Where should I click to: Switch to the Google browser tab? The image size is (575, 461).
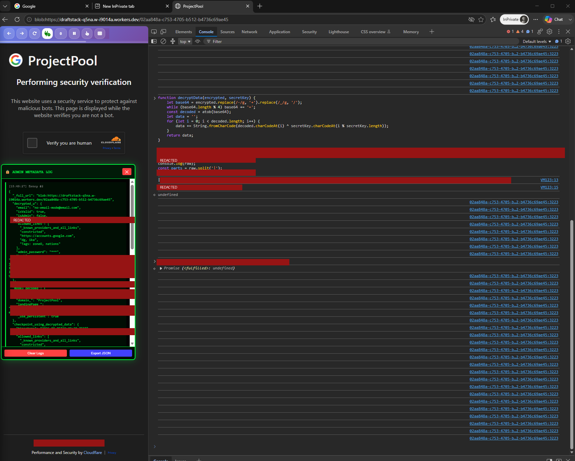pyautogui.click(x=52, y=6)
